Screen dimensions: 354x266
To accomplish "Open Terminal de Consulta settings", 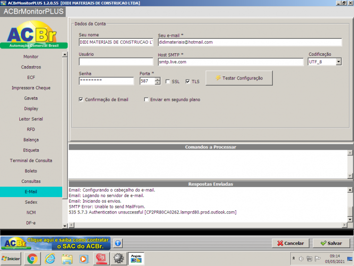I will click(x=31, y=161).
